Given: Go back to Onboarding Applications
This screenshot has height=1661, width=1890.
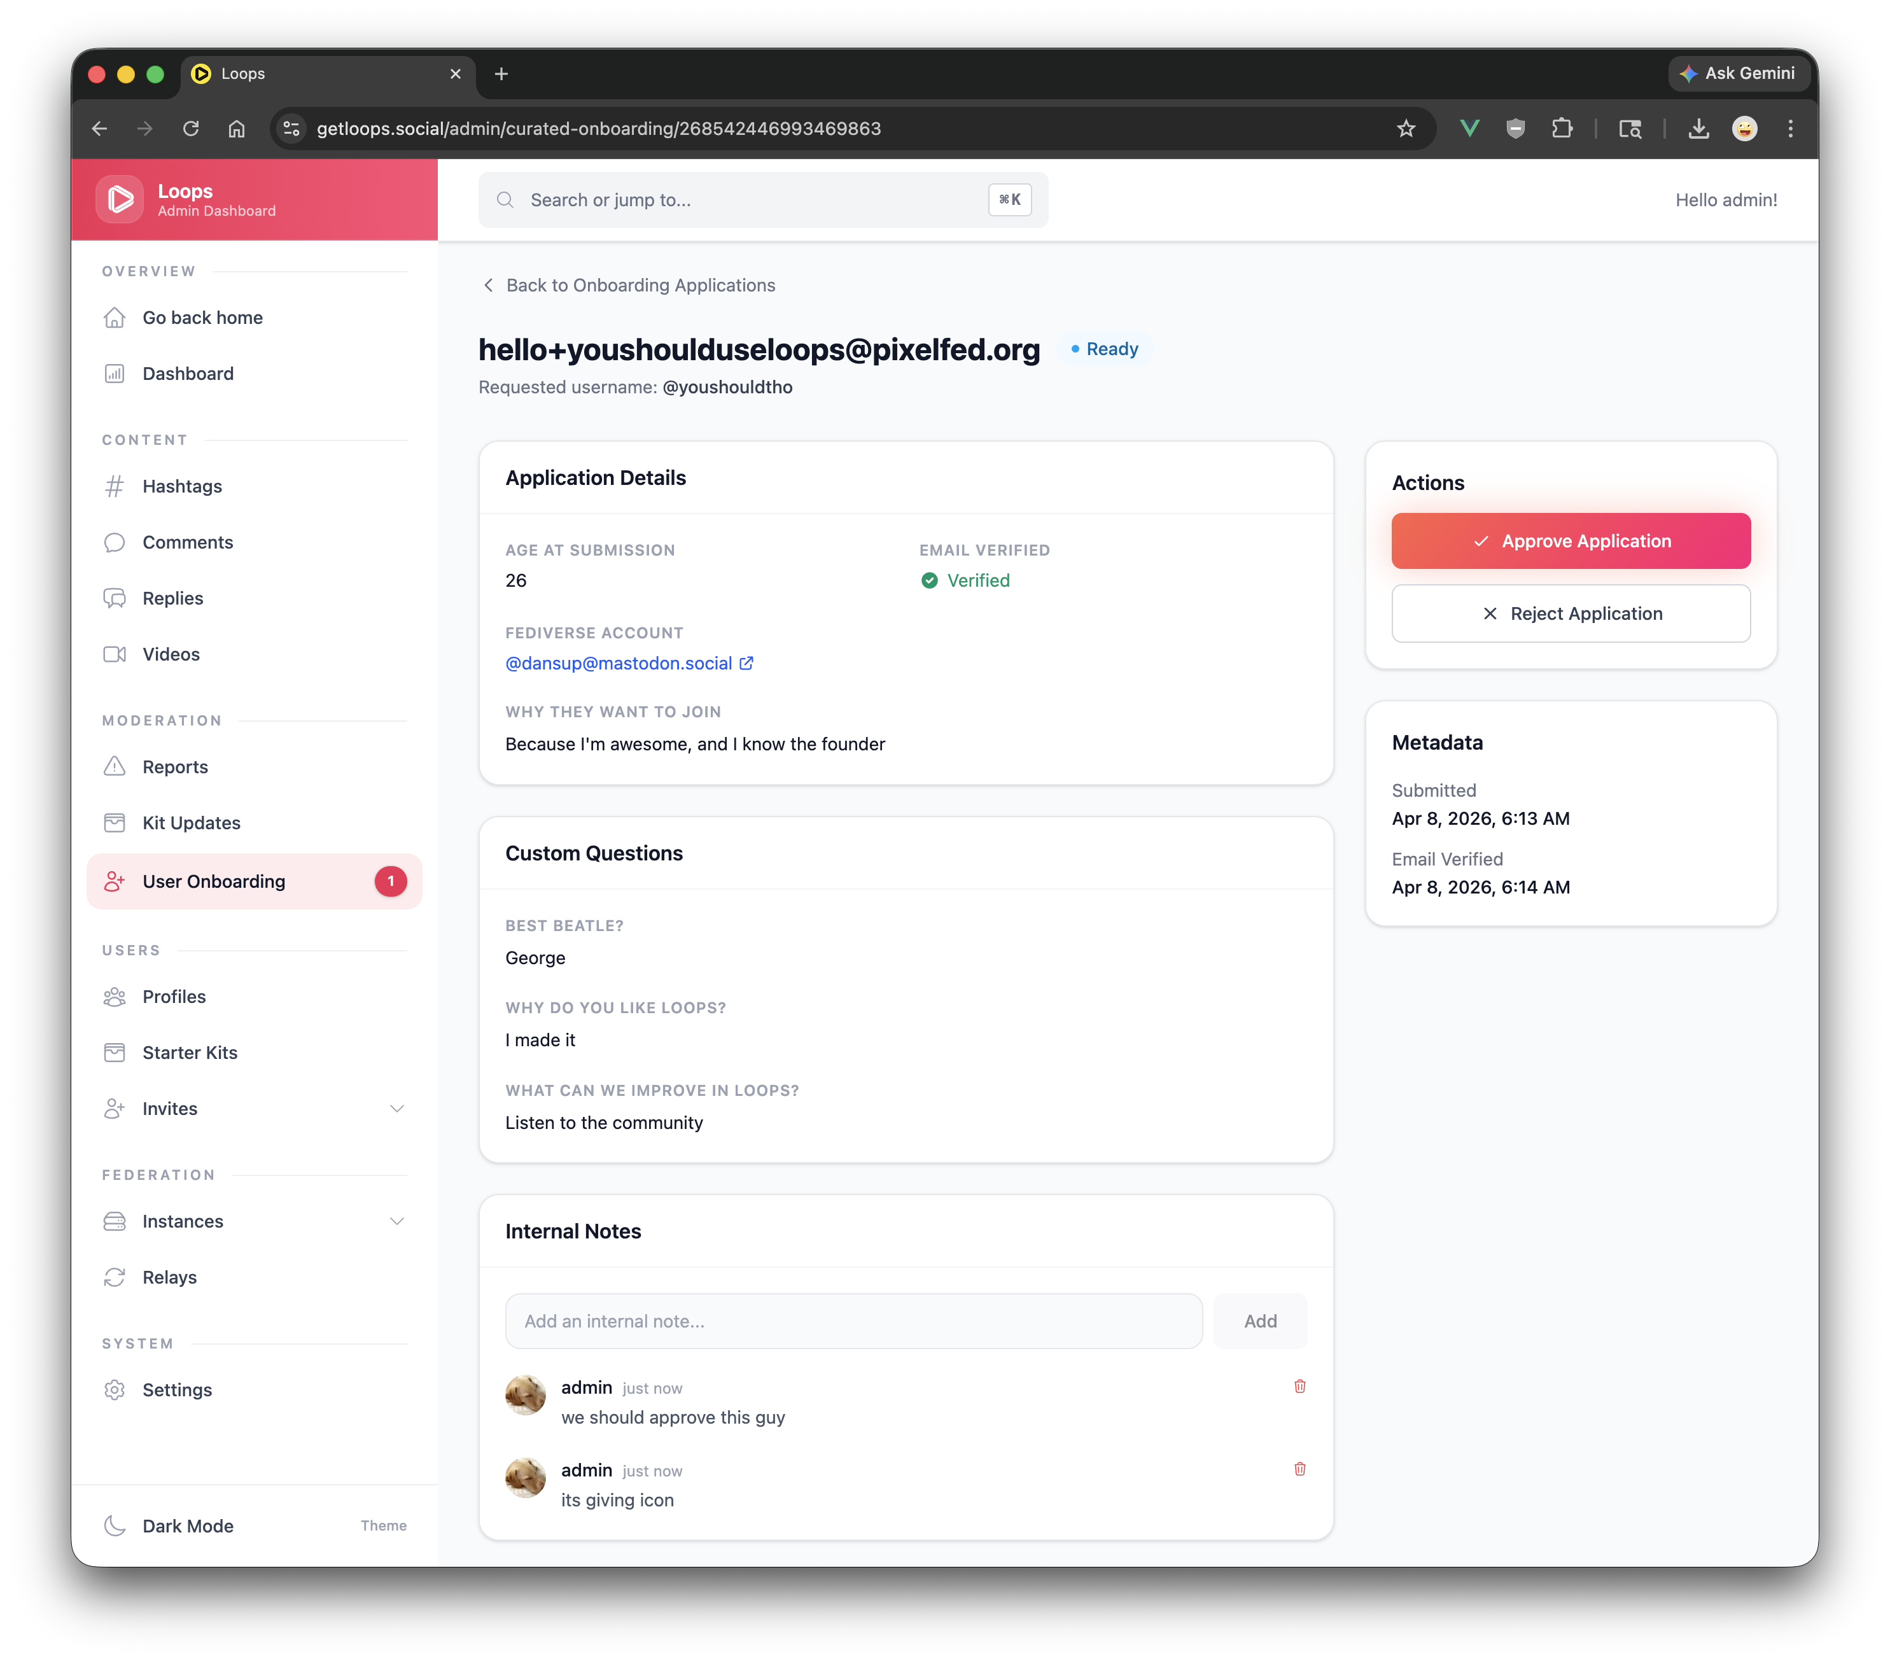Looking at the screenshot, I should click(x=629, y=286).
